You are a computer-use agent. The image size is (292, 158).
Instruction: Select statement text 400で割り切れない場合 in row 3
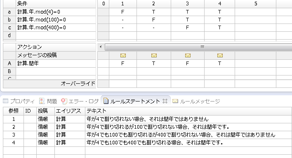point(184,135)
